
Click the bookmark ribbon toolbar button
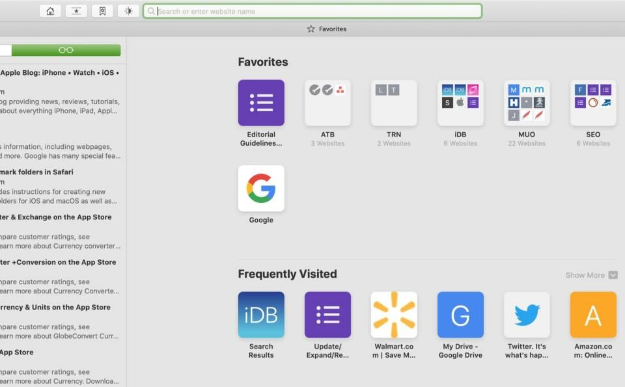(x=102, y=11)
